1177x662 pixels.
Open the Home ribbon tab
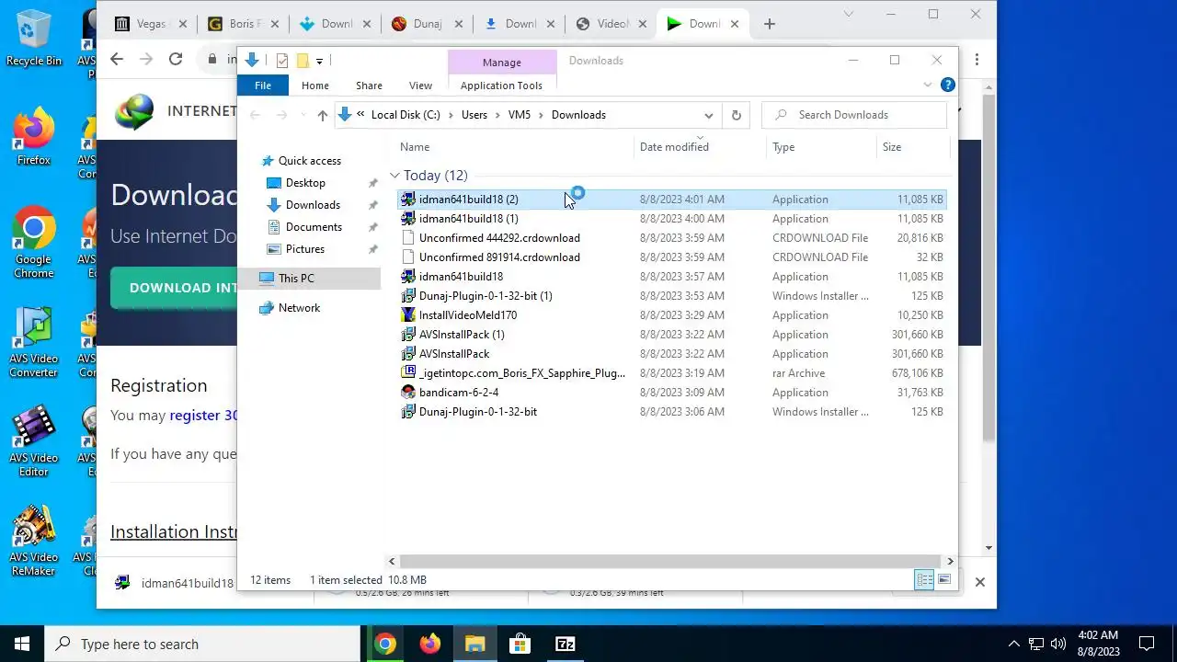click(x=314, y=86)
